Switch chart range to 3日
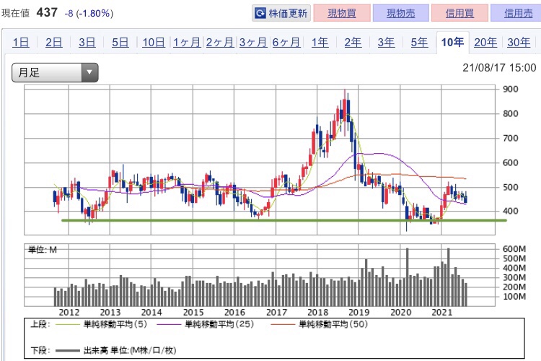 pos(87,43)
